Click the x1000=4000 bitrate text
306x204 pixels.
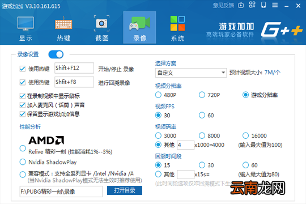pos(210,145)
